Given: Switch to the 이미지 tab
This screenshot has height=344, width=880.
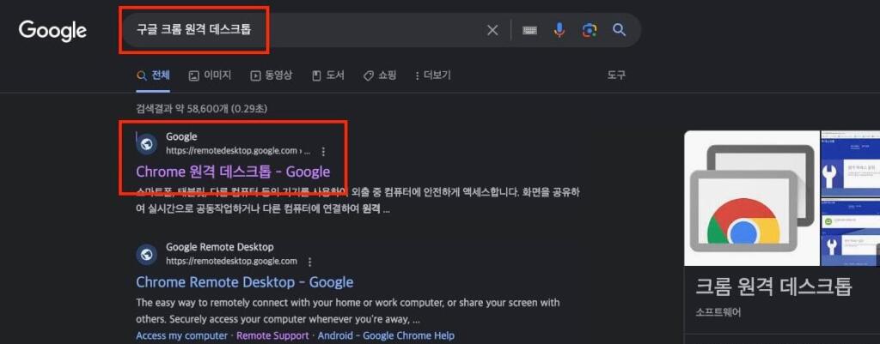Looking at the screenshot, I should coord(210,75).
